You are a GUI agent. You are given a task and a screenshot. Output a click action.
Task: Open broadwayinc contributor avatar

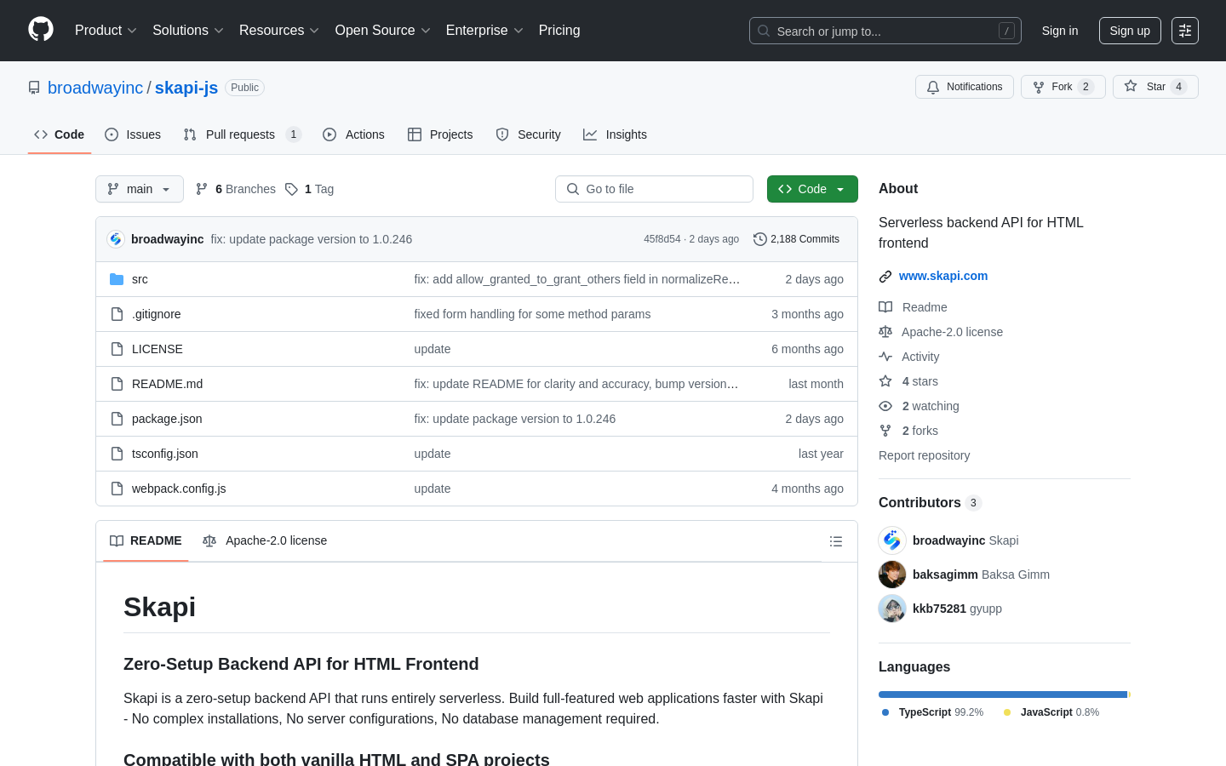pos(892,540)
